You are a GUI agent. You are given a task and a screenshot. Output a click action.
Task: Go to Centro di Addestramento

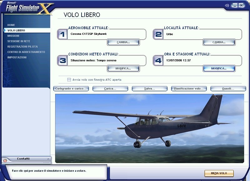pyautogui.click(x=26, y=52)
